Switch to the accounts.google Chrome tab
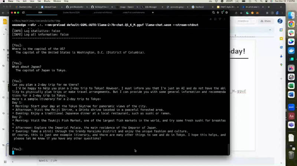Viewport: 297px width, 166px height. (177, 7)
